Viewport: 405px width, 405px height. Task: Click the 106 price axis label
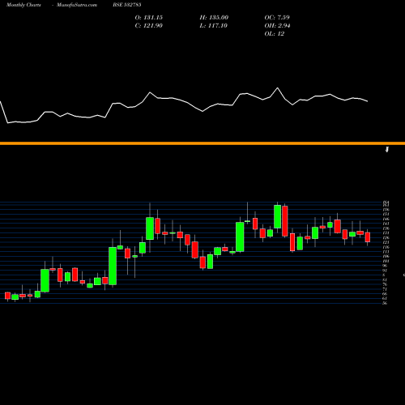[386, 256]
